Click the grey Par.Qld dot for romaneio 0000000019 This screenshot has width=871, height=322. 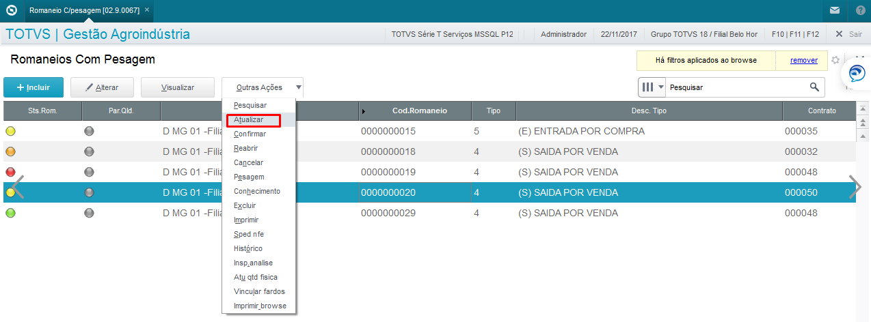coord(89,172)
